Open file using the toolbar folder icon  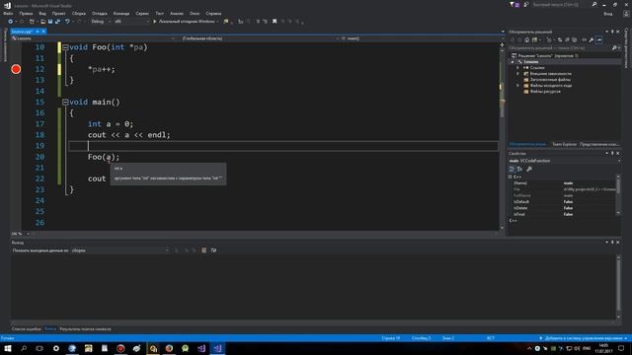(x=42, y=22)
